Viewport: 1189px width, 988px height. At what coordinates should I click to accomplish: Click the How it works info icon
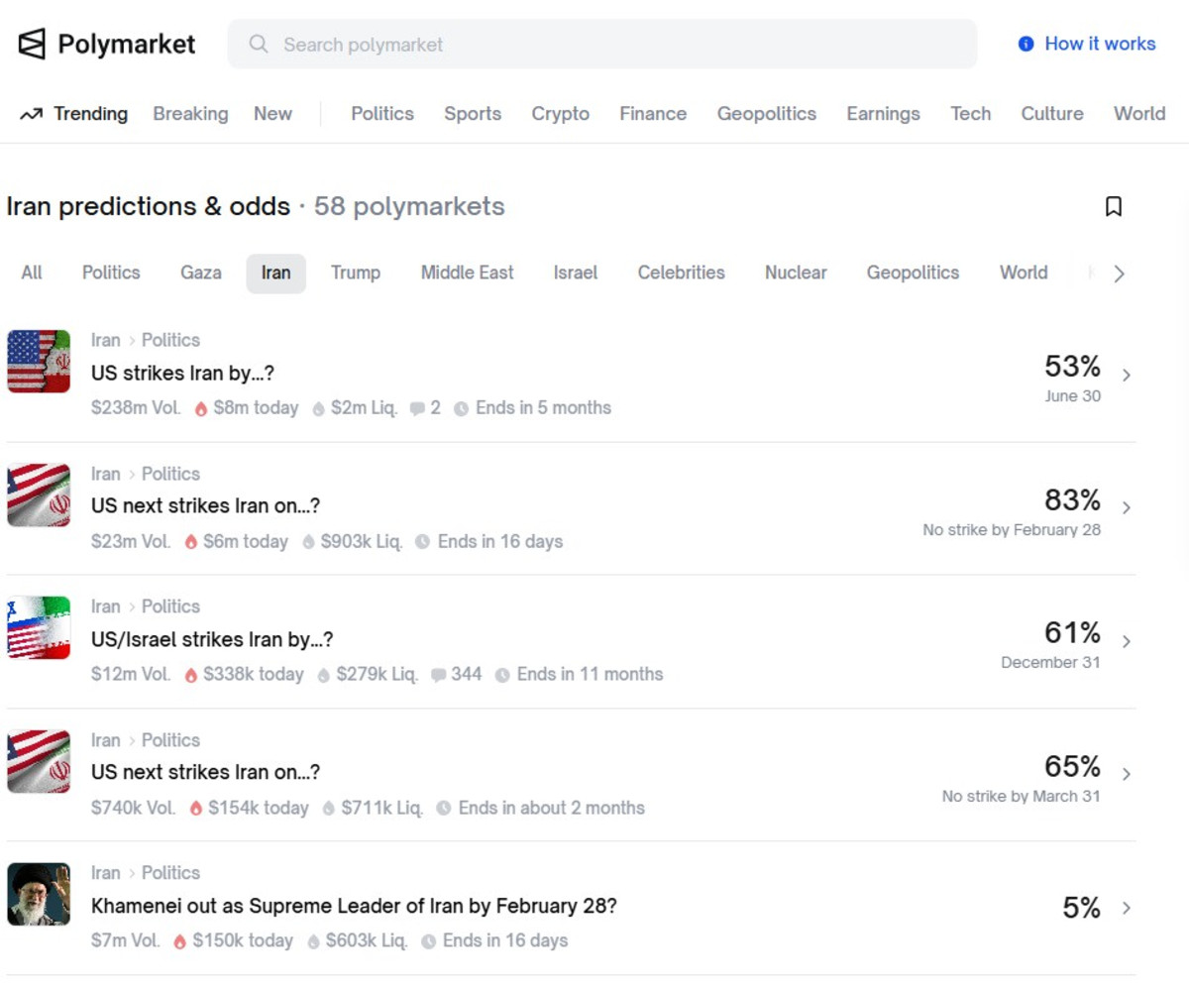pyautogui.click(x=1026, y=45)
